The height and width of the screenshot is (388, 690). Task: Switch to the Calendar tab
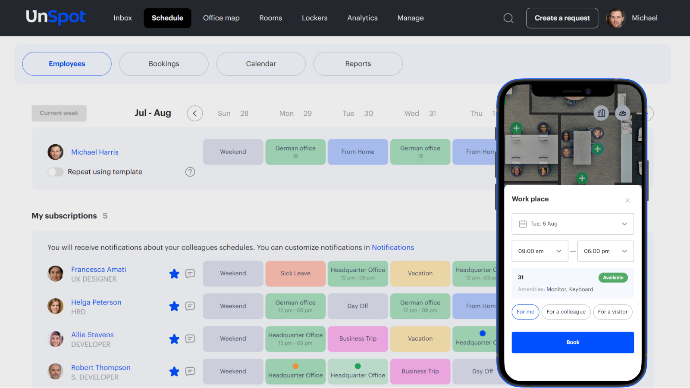pyautogui.click(x=261, y=64)
